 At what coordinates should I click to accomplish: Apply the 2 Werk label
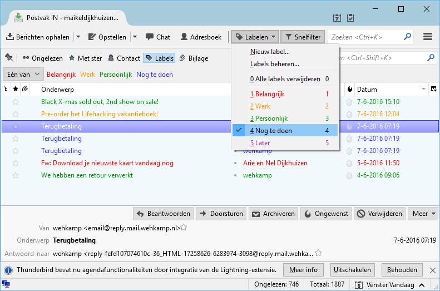(285, 106)
